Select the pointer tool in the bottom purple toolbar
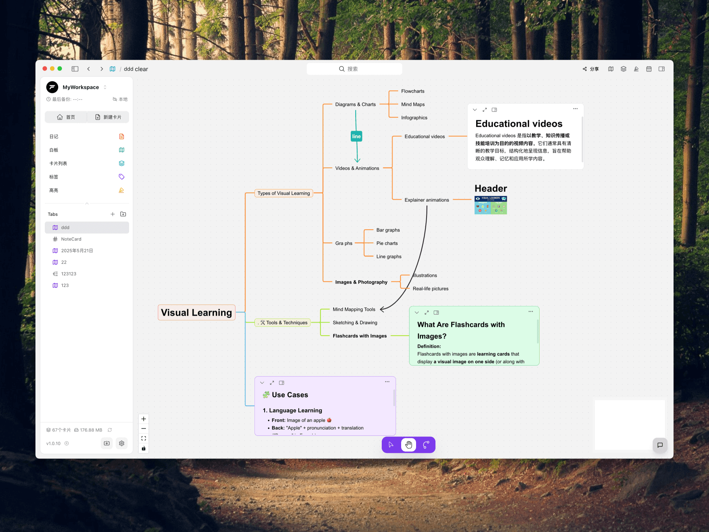 (390, 445)
